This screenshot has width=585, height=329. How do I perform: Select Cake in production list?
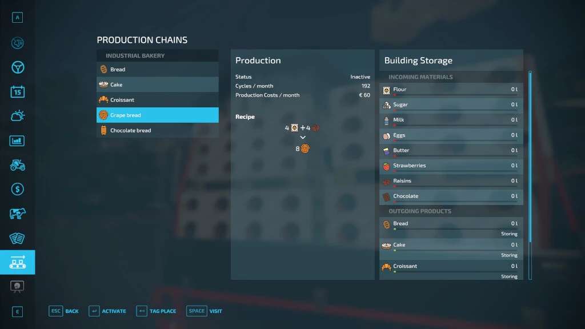158,85
